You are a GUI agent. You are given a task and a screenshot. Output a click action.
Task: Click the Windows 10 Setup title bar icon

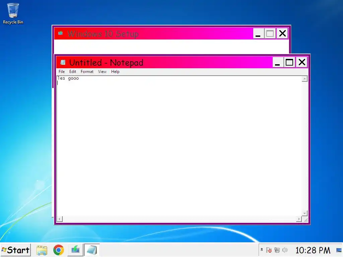[x=61, y=33]
